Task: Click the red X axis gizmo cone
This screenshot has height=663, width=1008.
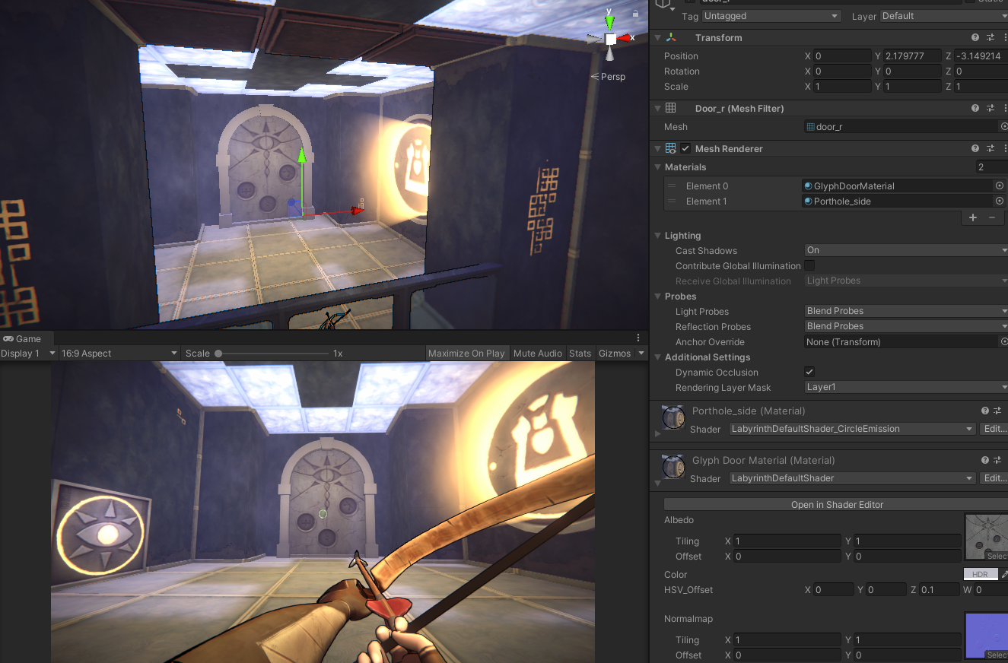Action: point(625,38)
